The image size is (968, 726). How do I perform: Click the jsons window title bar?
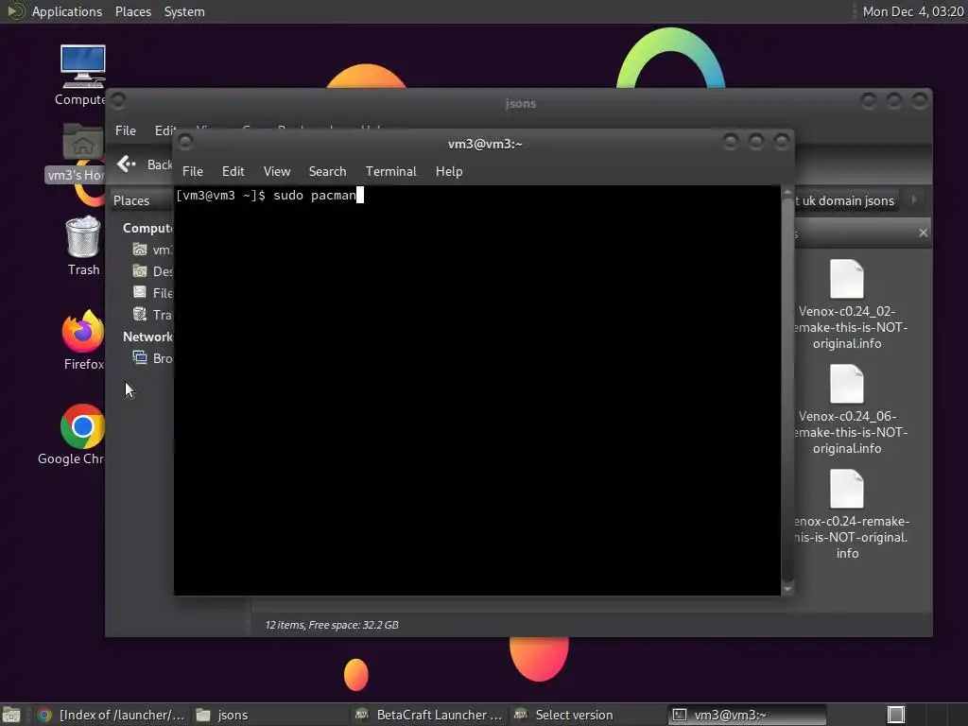(x=520, y=103)
